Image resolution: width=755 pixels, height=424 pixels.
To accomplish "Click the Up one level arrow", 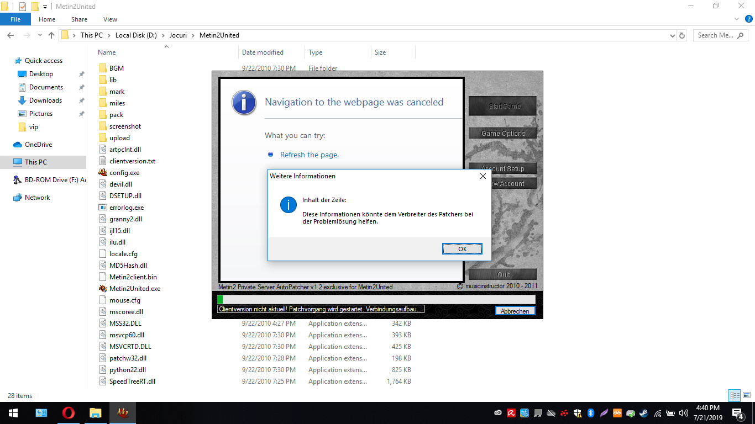I will pos(51,35).
